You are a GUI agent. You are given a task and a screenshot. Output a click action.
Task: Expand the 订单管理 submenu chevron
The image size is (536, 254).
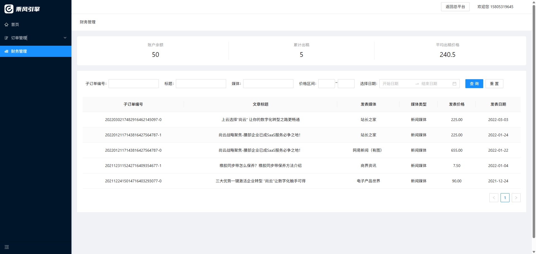65,38
